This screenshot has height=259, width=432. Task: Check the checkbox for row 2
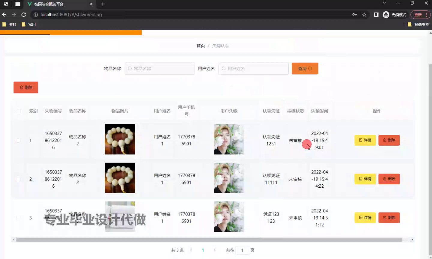coord(18,179)
